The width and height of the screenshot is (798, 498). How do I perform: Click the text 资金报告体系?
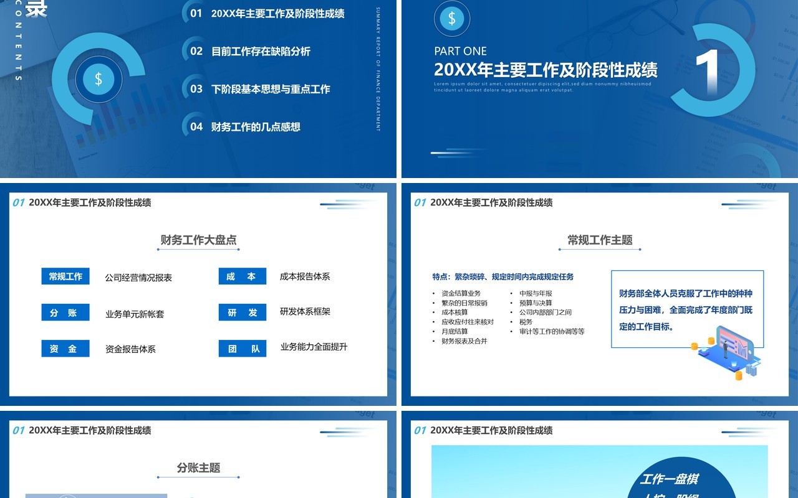(x=130, y=349)
